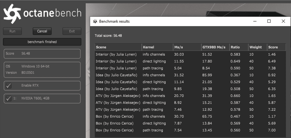291x138 pixels.
Task: Click the Windows 10 64-bit OS value
Action: click(x=35, y=66)
